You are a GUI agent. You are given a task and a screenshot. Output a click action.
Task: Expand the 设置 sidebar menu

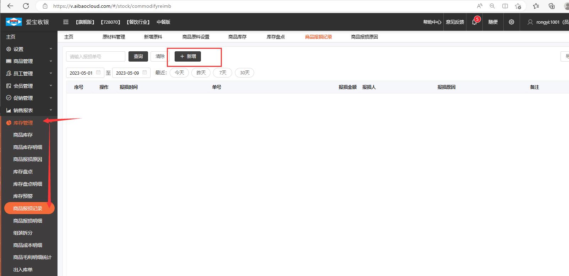(28, 49)
